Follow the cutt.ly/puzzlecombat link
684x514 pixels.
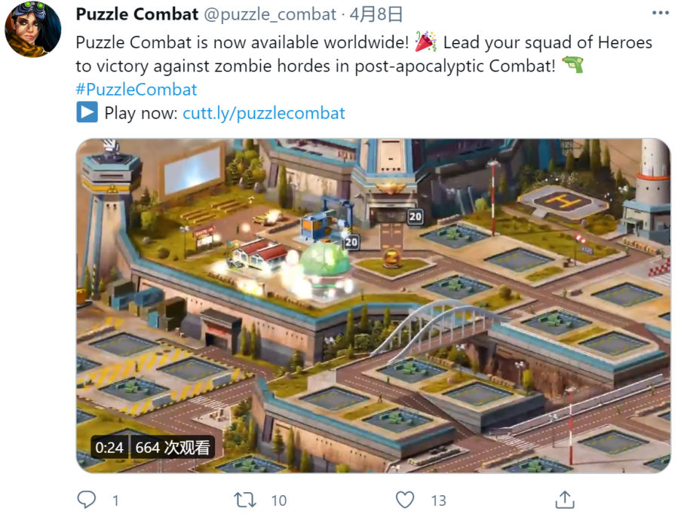(263, 113)
